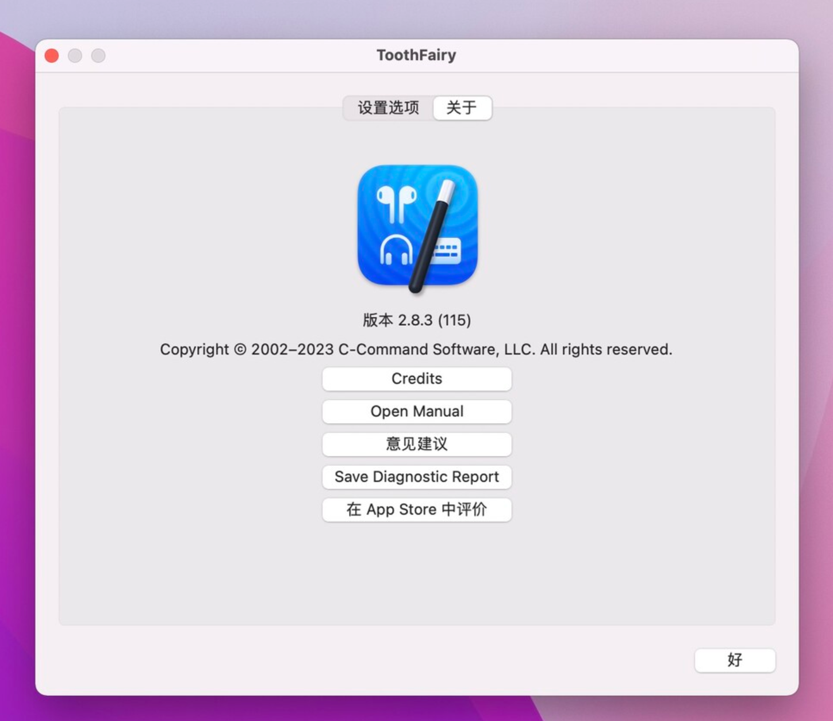Image resolution: width=833 pixels, height=721 pixels.
Task: Click Save Diagnostic Report
Action: click(x=417, y=477)
